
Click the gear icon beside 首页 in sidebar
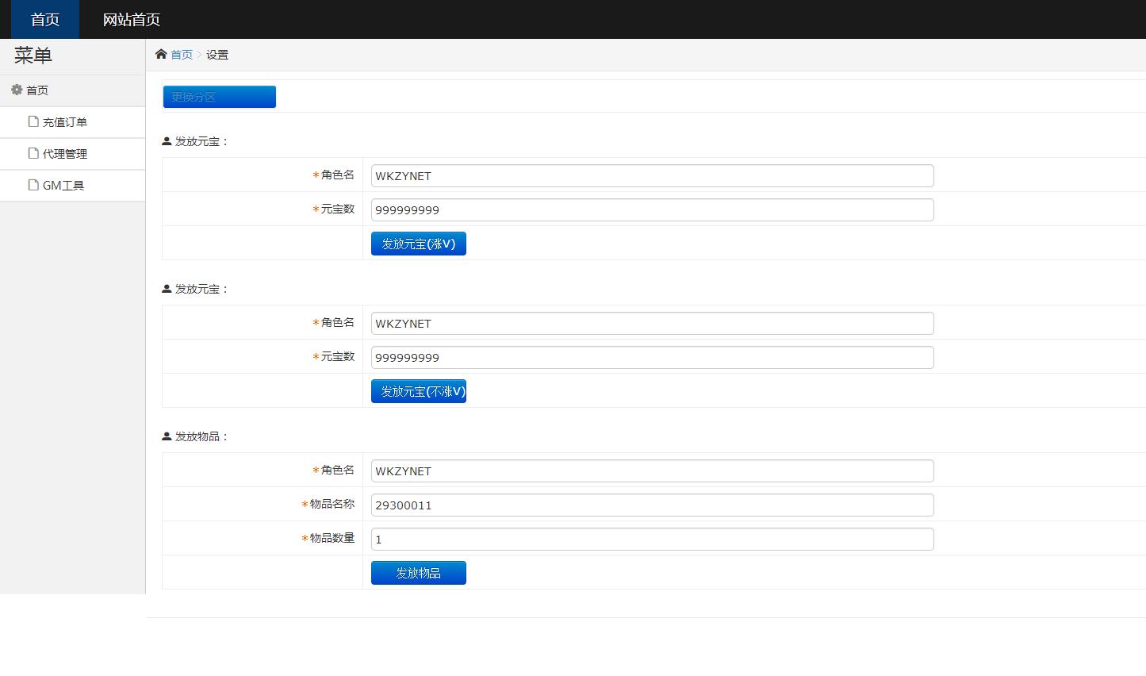(x=17, y=90)
